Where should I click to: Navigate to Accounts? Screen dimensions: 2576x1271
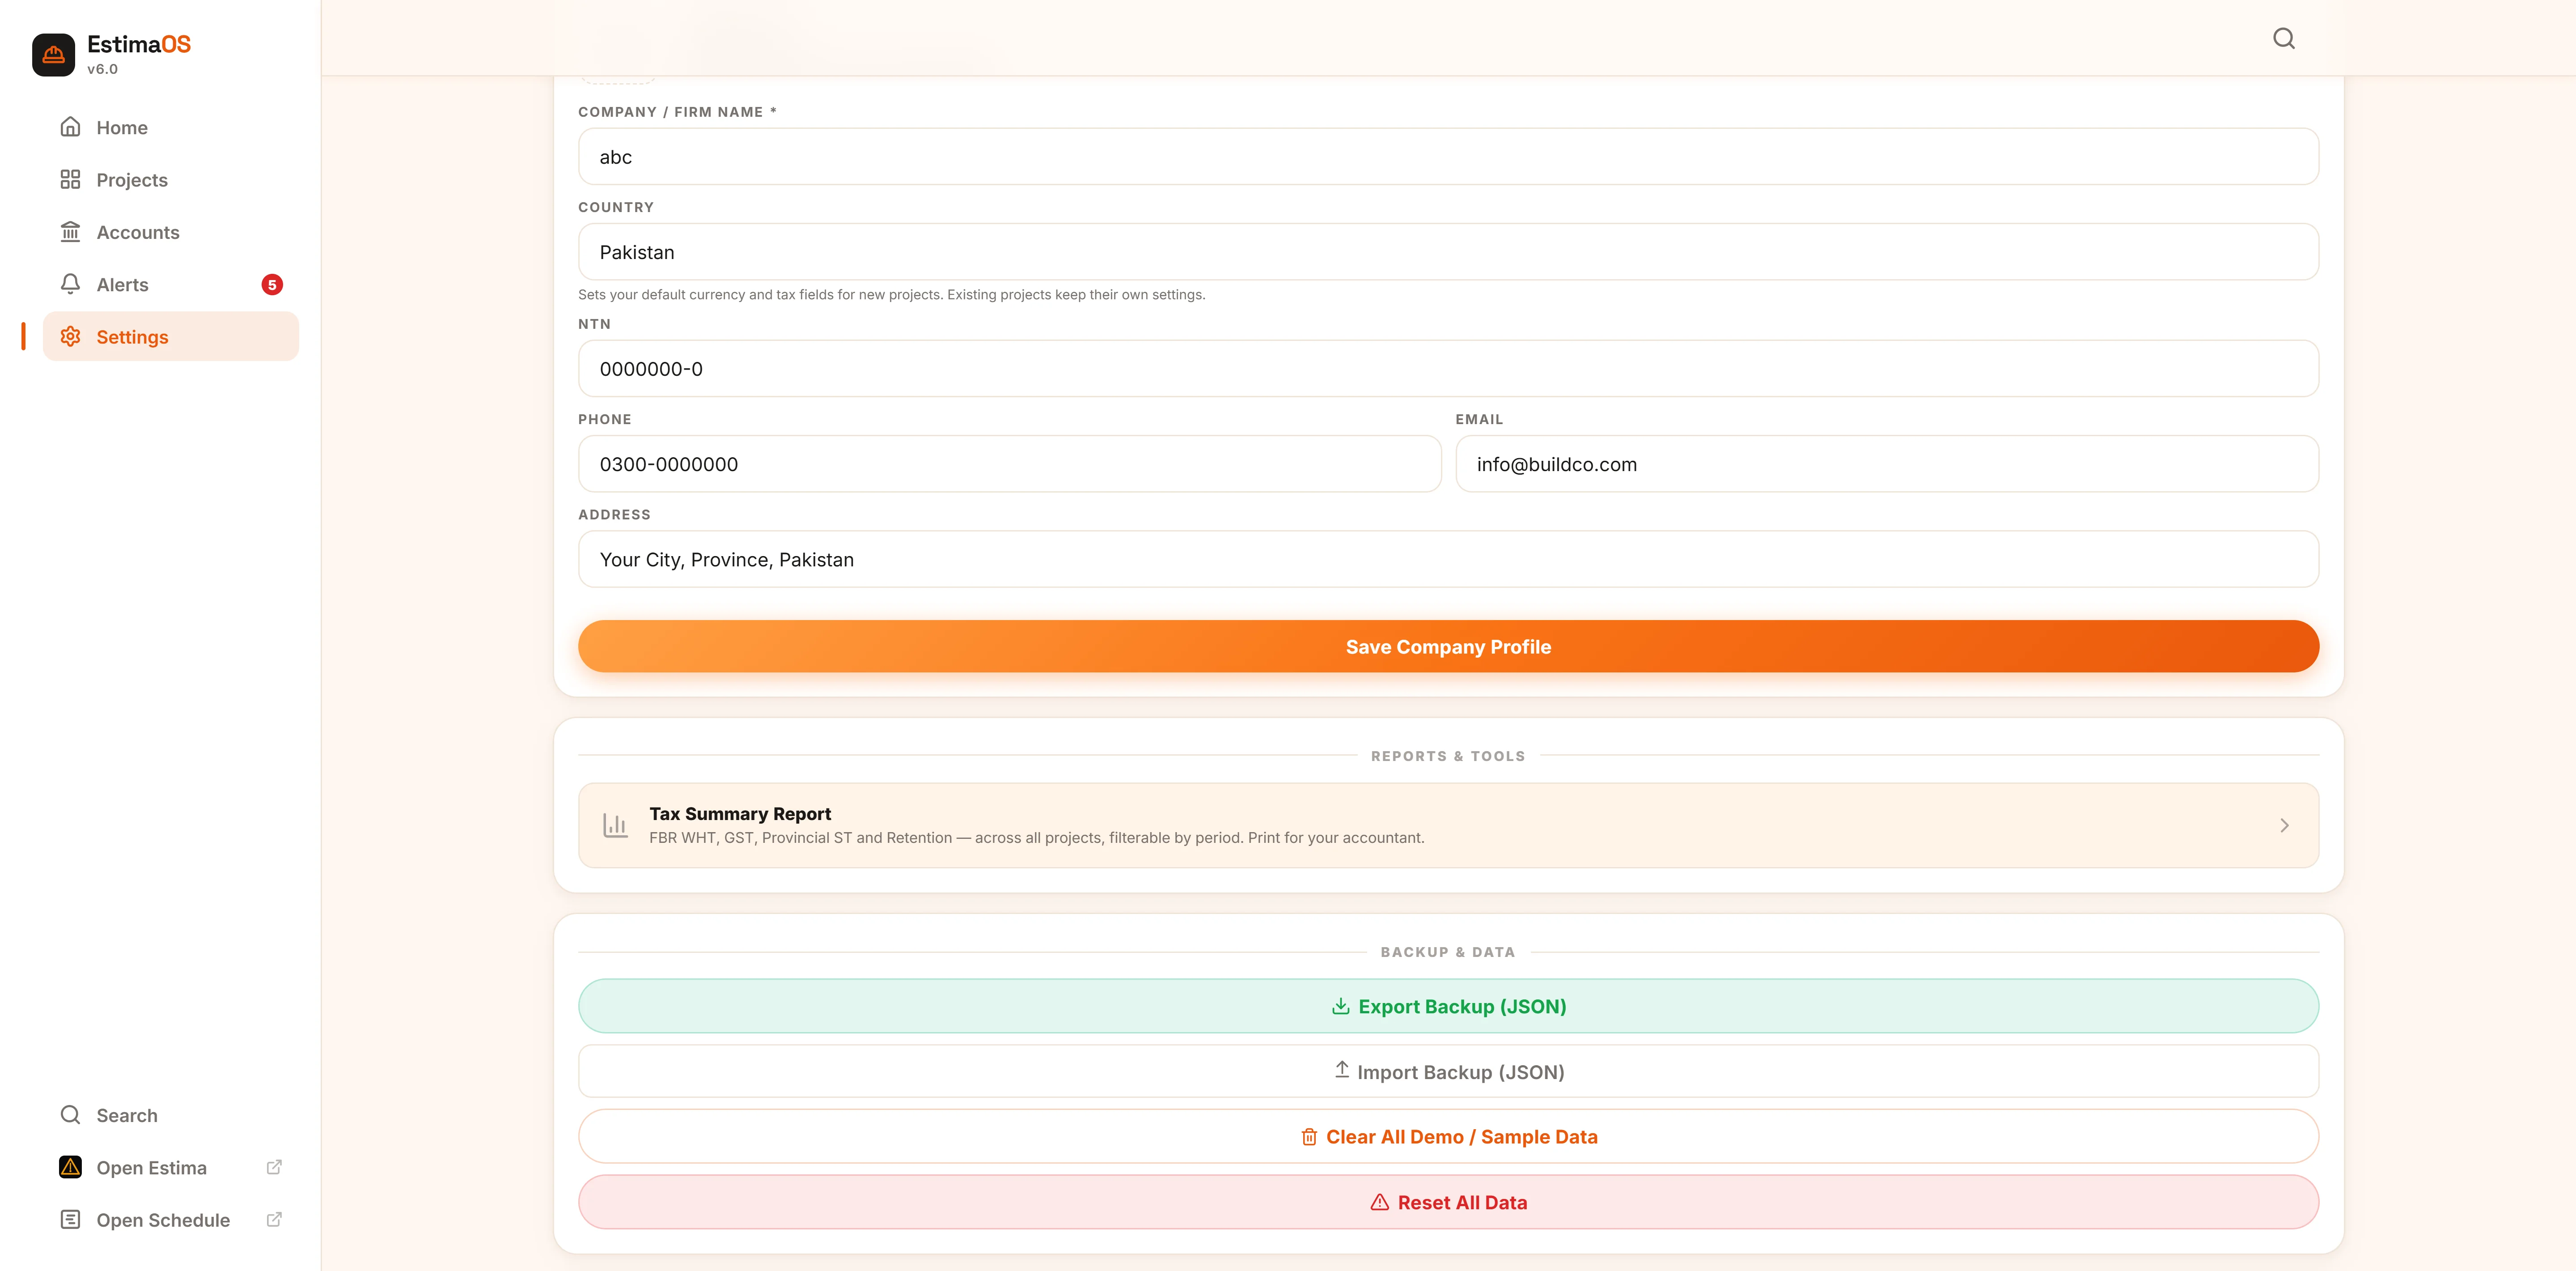coord(171,232)
